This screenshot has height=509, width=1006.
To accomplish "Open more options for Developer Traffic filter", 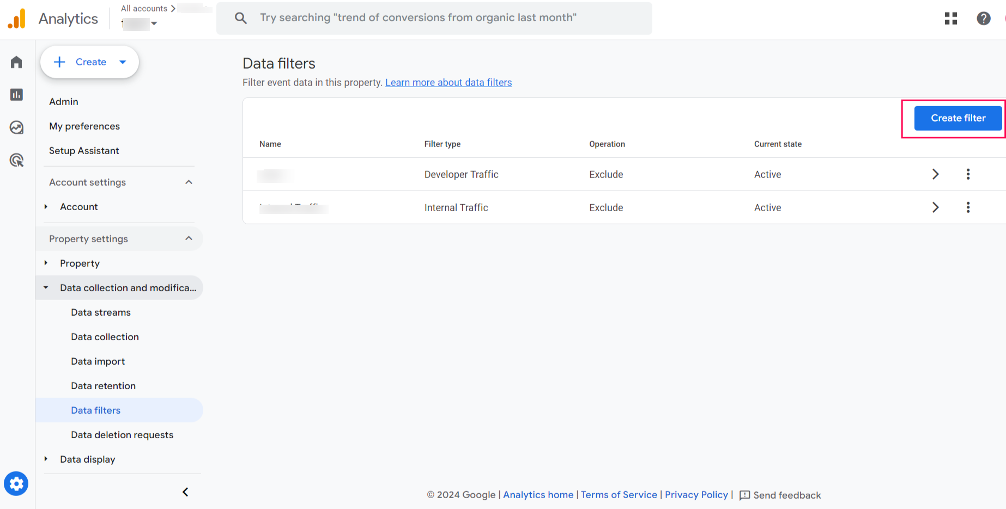I will click(968, 174).
